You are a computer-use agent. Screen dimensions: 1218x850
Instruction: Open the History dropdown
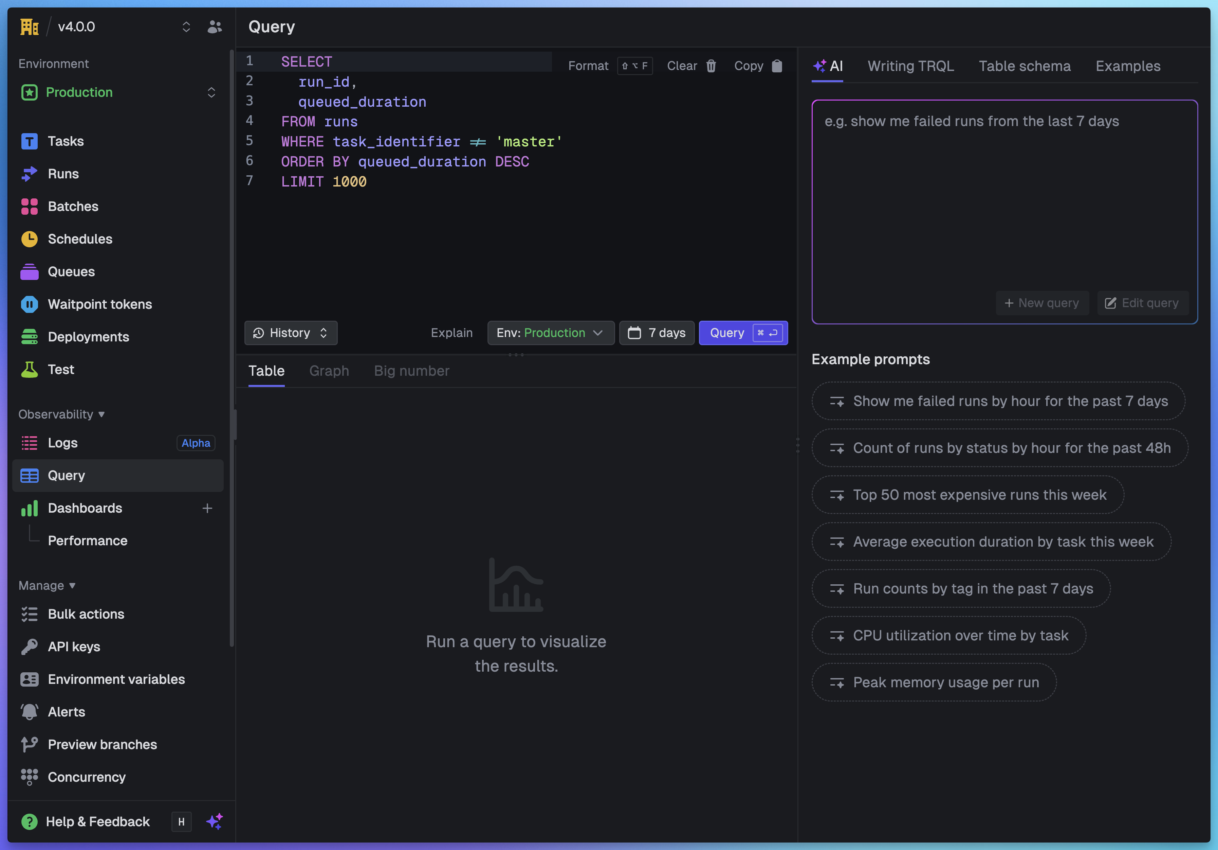coord(291,333)
